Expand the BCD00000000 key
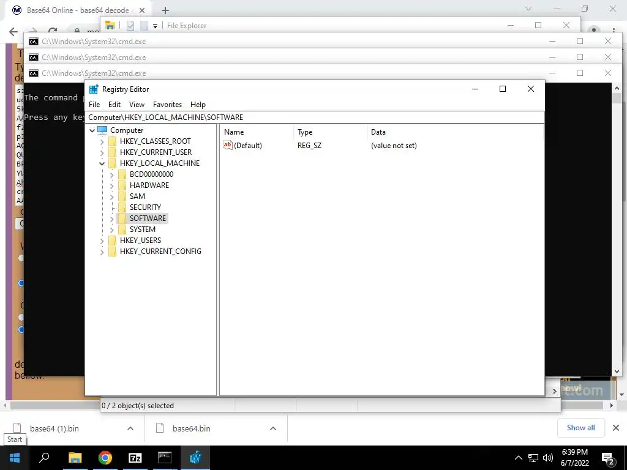The width and height of the screenshot is (627, 470). pos(112,174)
